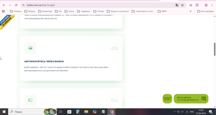Open the МФО bookmark folder
This screenshot has width=216, height=115.
coord(162,11)
